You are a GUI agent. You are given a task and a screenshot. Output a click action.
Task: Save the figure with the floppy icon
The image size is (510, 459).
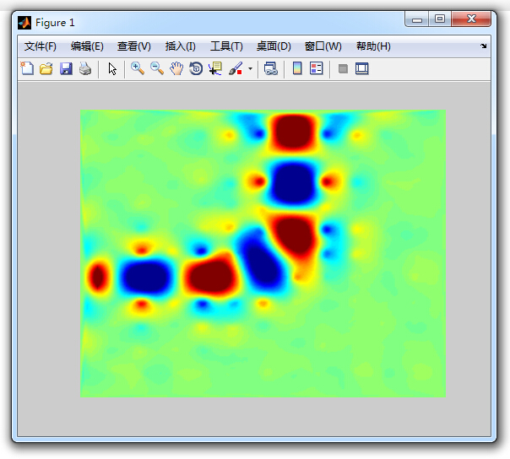[66, 68]
